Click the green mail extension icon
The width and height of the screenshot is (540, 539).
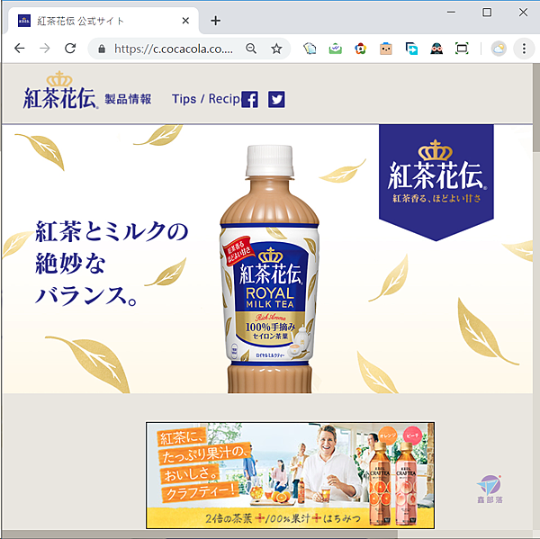click(335, 49)
